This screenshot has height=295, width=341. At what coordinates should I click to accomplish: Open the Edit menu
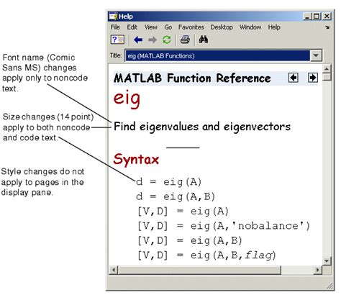[132, 27]
